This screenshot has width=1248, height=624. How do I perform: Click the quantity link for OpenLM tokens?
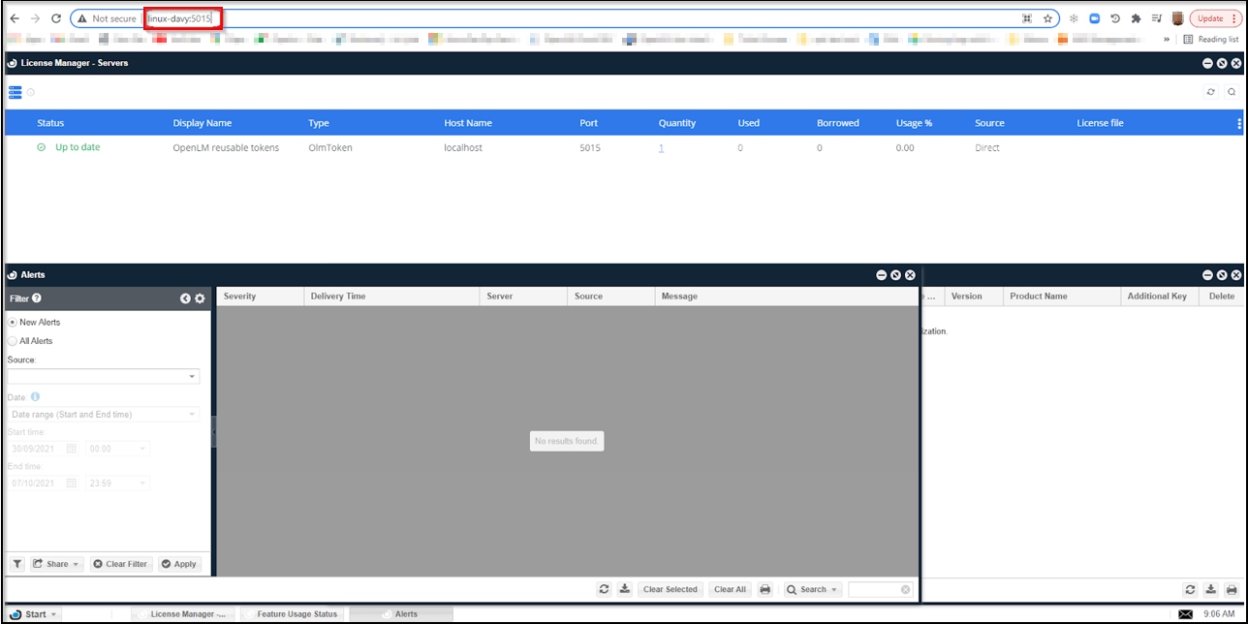point(661,148)
